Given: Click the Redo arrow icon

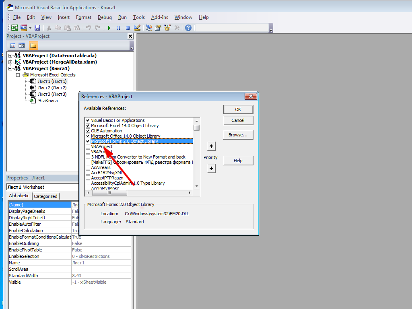Looking at the screenshot, I should [x=97, y=28].
